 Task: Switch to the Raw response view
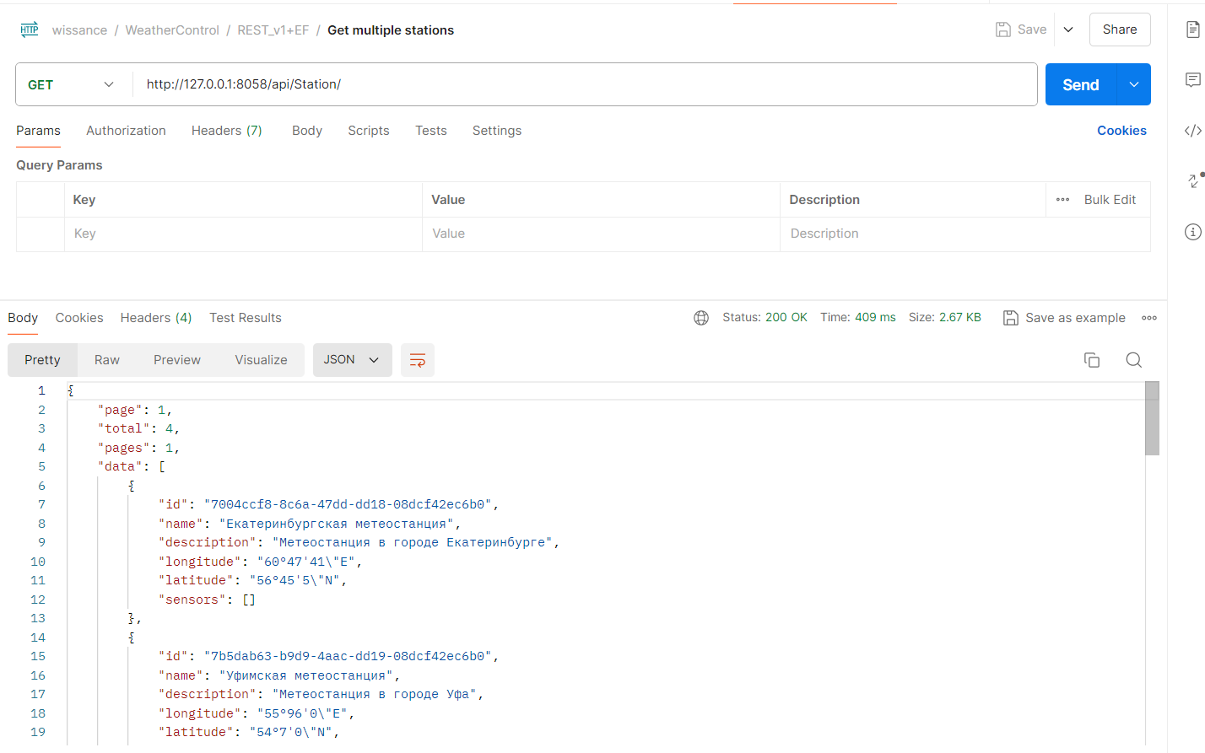tap(106, 360)
